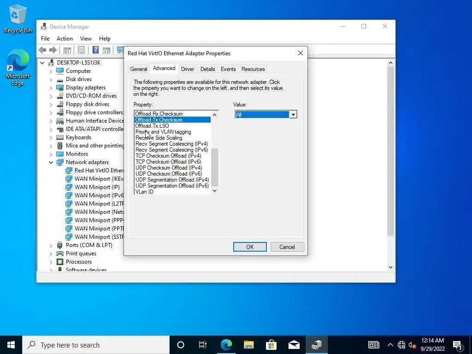472x354 pixels.
Task: Click the blue Help question mark icon
Action: pos(95,50)
